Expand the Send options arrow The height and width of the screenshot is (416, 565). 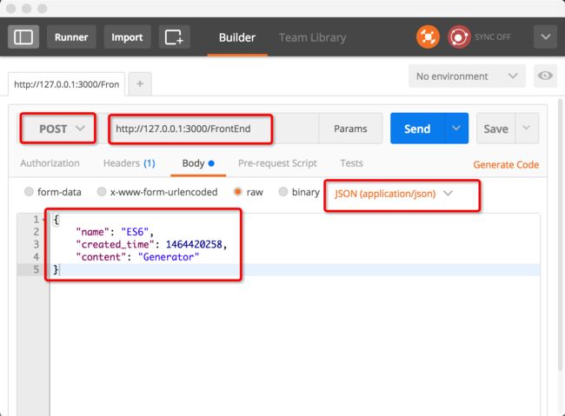click(x=456, y=129)
